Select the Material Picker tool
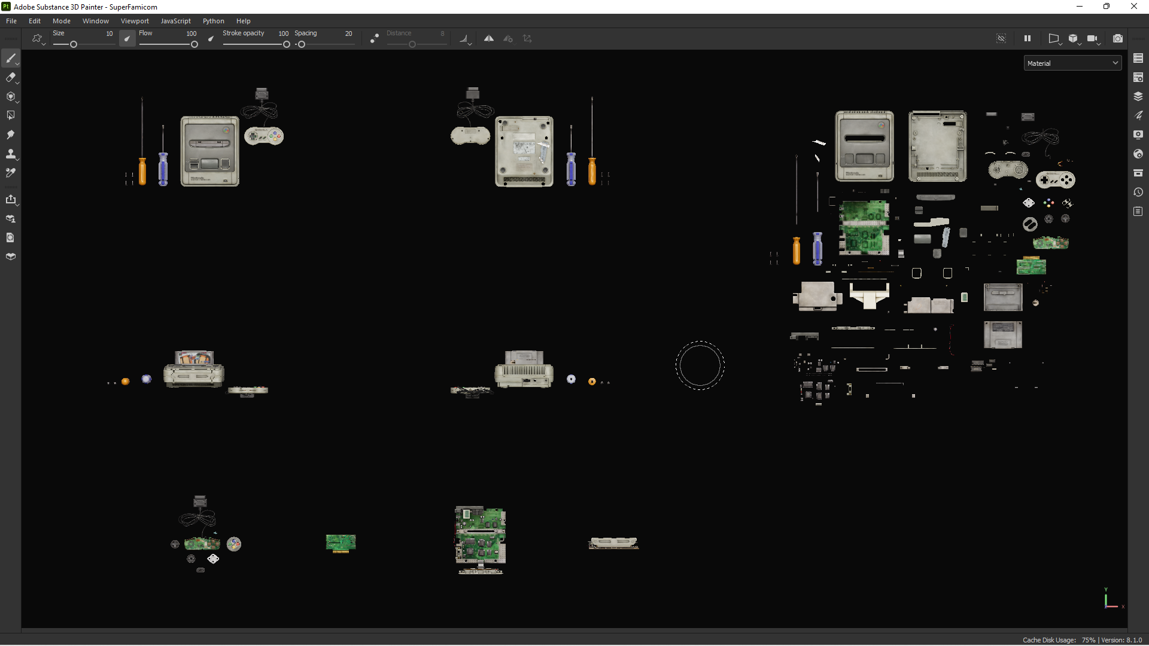 click(x=11, y=173)
